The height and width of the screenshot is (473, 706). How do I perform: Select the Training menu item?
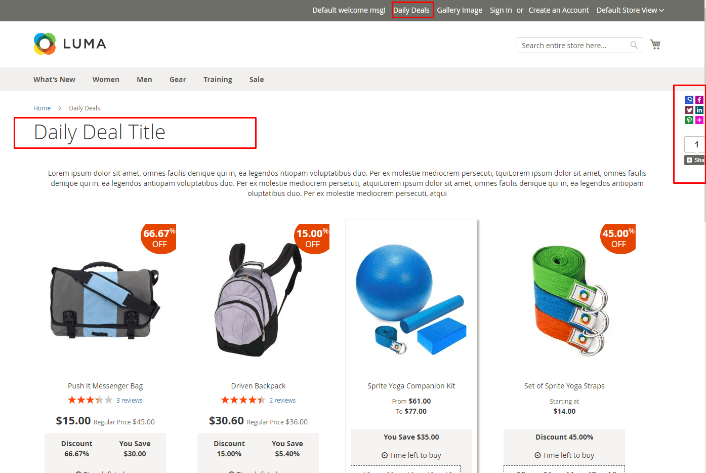218,80
